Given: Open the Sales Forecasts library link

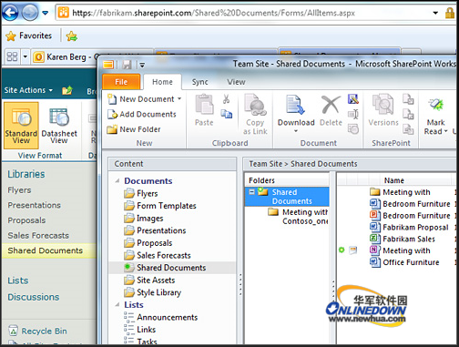Looking at the screenshot, I should point(38,236).
